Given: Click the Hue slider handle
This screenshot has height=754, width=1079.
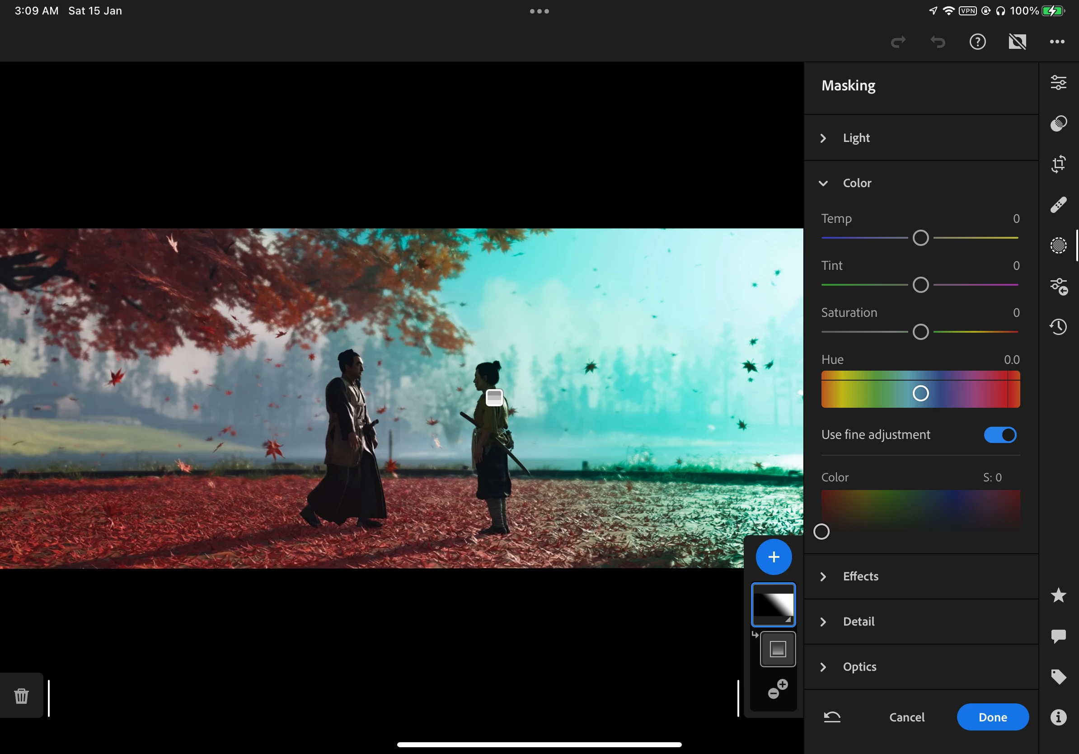Looking at the screenshot, I should click(920, 393).
